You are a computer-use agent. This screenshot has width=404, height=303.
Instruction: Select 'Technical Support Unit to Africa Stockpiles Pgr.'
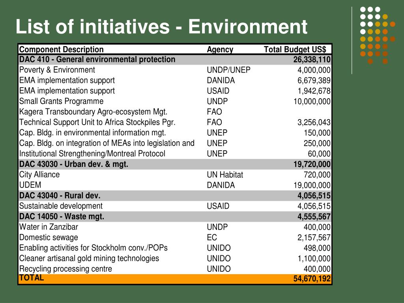[97, 122]
